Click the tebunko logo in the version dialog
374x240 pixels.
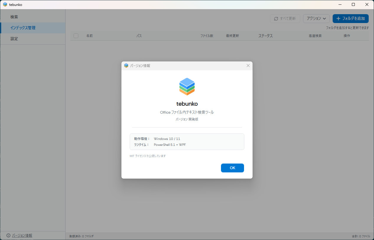(x=187, y=86)
